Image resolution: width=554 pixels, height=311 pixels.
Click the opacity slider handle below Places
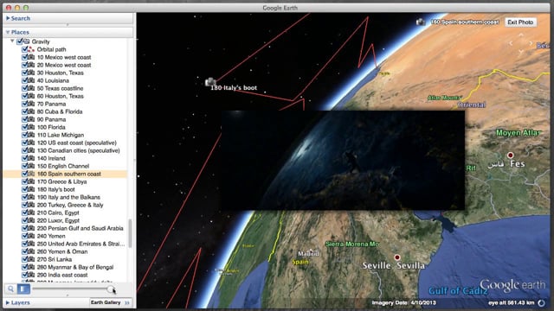(x=111, y=289)
